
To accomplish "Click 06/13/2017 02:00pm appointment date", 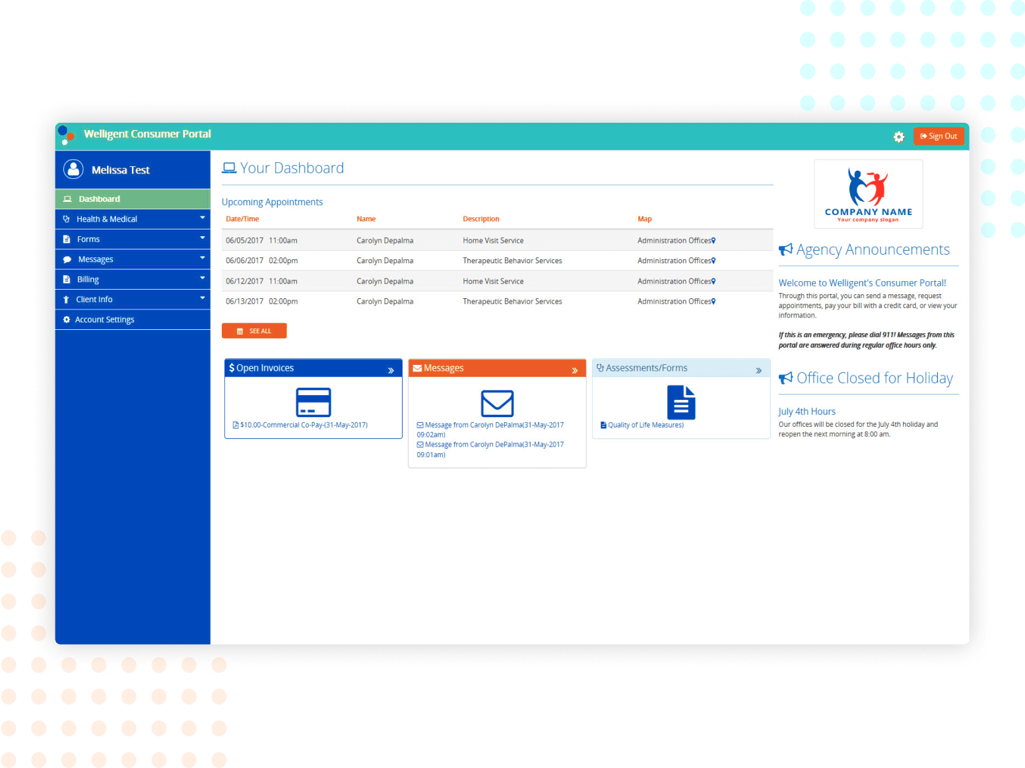I will (261, 302).
